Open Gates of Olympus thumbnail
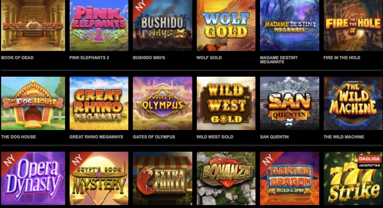This screenshot has width=383, height=208. point(162,103)
